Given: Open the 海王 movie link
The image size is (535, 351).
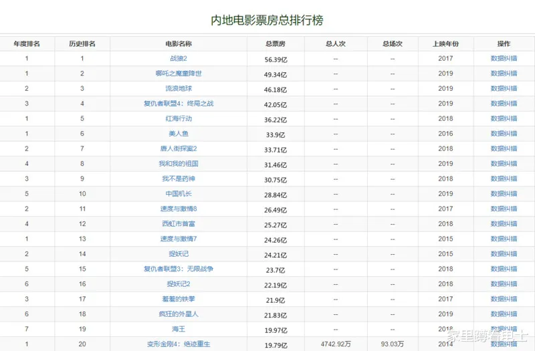Looking at the screenshot, I should [179, 328].
